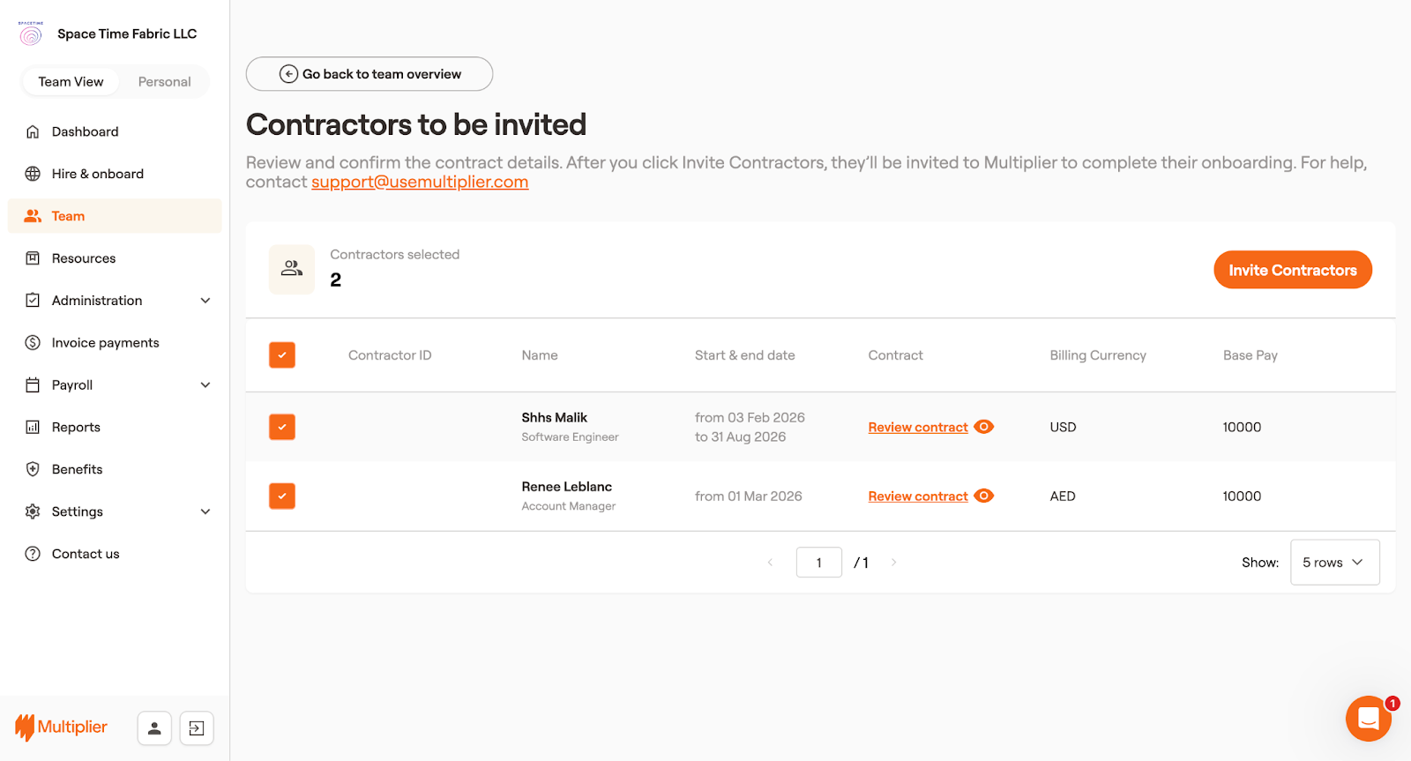Viewport: 1411px width, 761px height.
Task: Open Benefits in the sidebar
Action: [x=77, y=469]
